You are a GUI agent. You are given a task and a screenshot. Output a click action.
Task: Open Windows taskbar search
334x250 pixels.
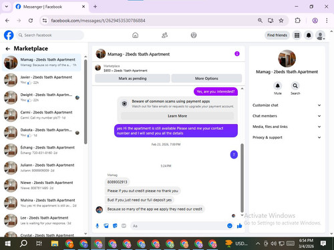tap(23, 243)
